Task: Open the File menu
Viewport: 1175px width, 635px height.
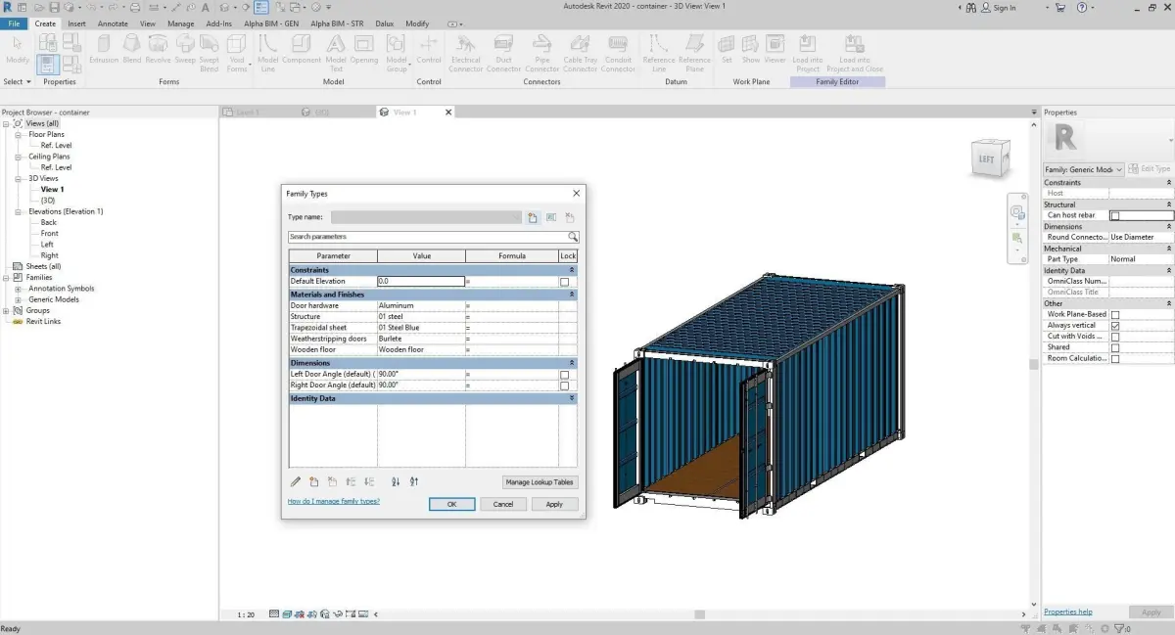Action: (14, 23)
